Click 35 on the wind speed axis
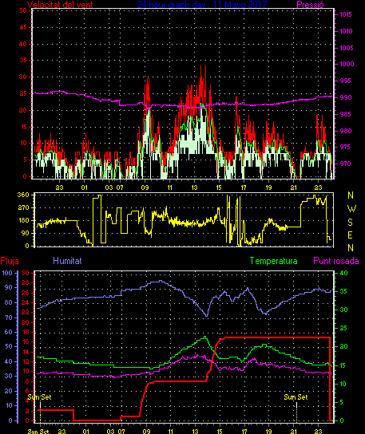The width and height of the screenshot is (365, 434). point(23,60)
